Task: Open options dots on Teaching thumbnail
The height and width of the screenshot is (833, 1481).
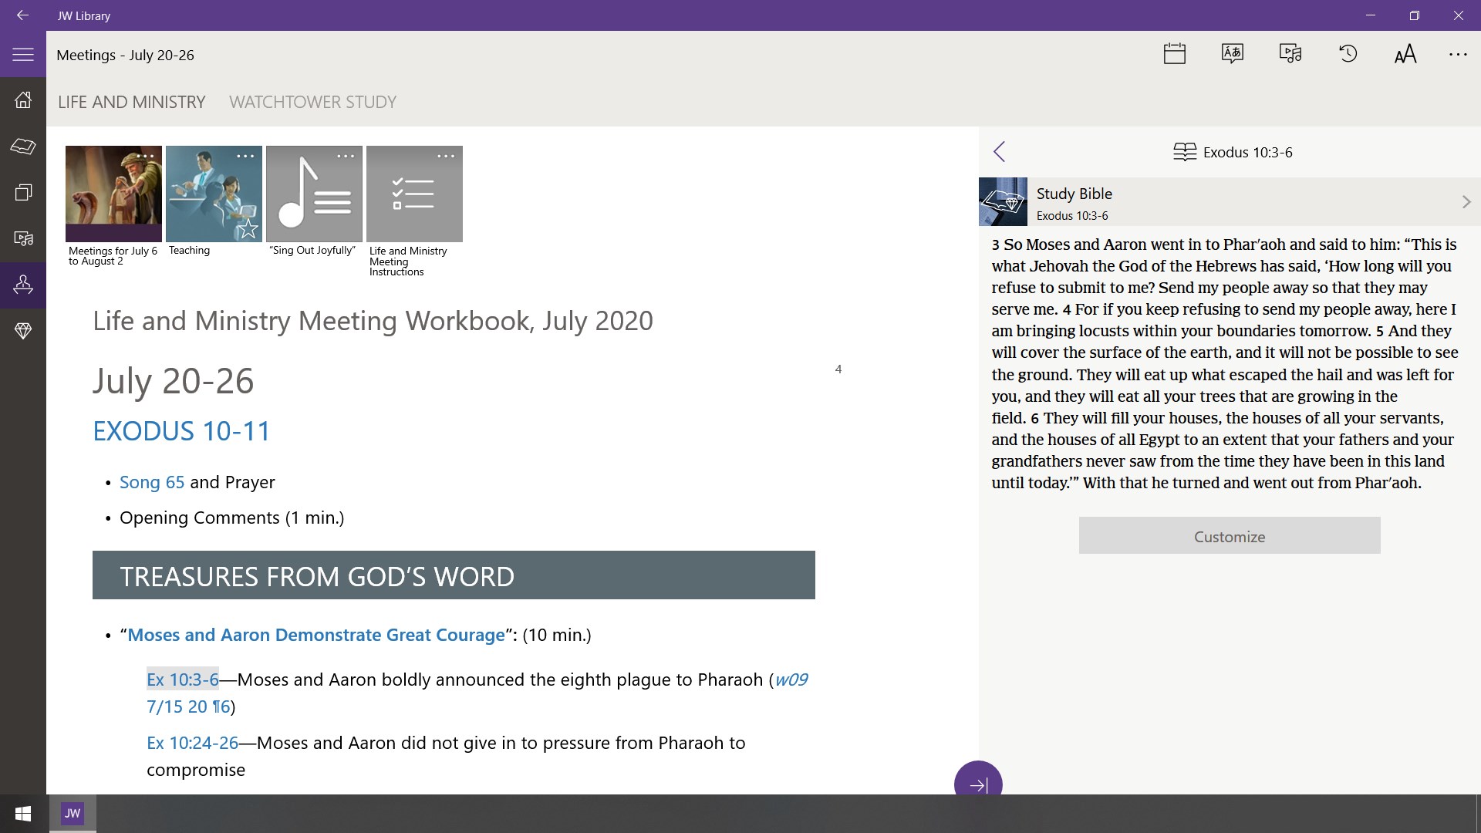Action: [245, 156]
